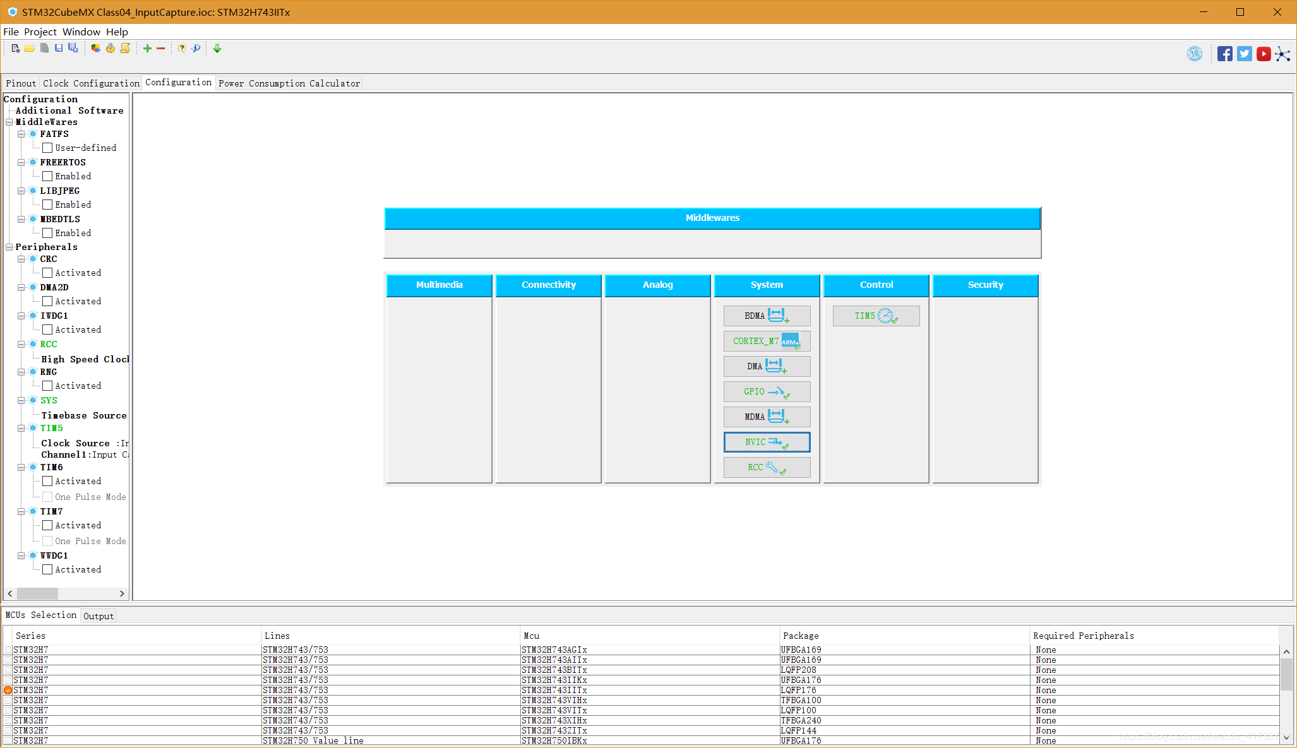Collapse the FATFS tree node
This screenshot has width=1297, height=748.
(21, 134)
